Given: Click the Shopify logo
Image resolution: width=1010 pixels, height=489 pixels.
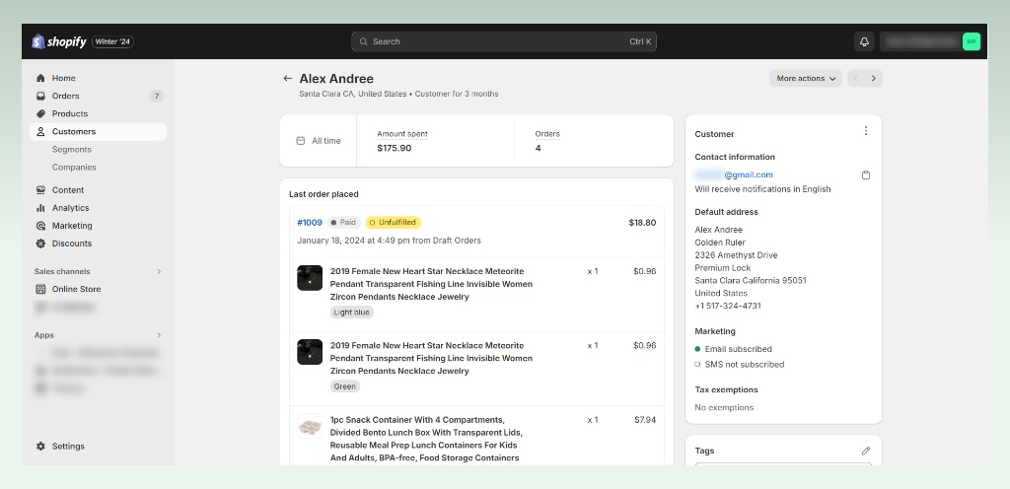Looking at the screenshot, I should (58, 41).
